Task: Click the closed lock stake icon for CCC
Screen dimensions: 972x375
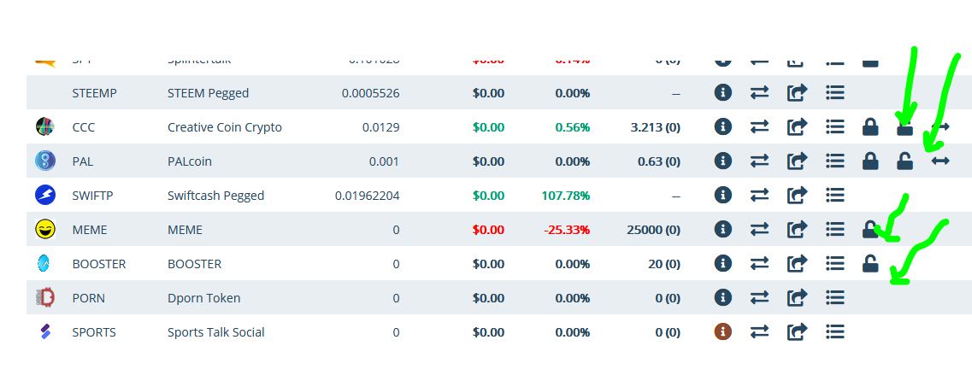Action: click(x=870, y=126)
